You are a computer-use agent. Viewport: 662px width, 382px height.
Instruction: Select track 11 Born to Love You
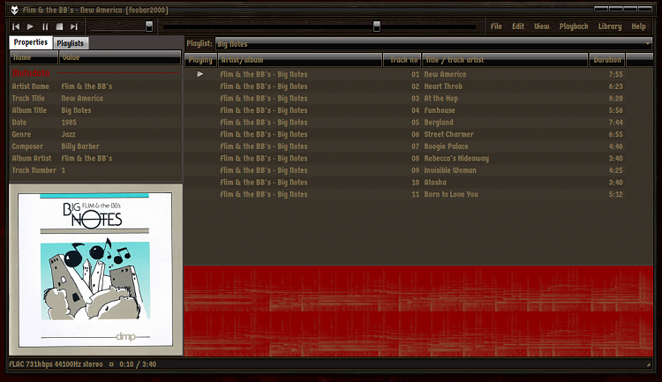pos(418,195)
